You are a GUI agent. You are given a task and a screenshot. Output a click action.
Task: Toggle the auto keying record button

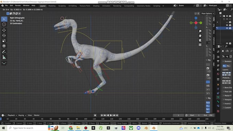click(x=95, y=115)
